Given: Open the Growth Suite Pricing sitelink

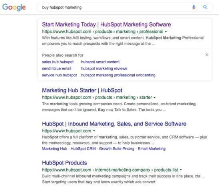Looking at the screenshot, I should [x=117, y=149].
